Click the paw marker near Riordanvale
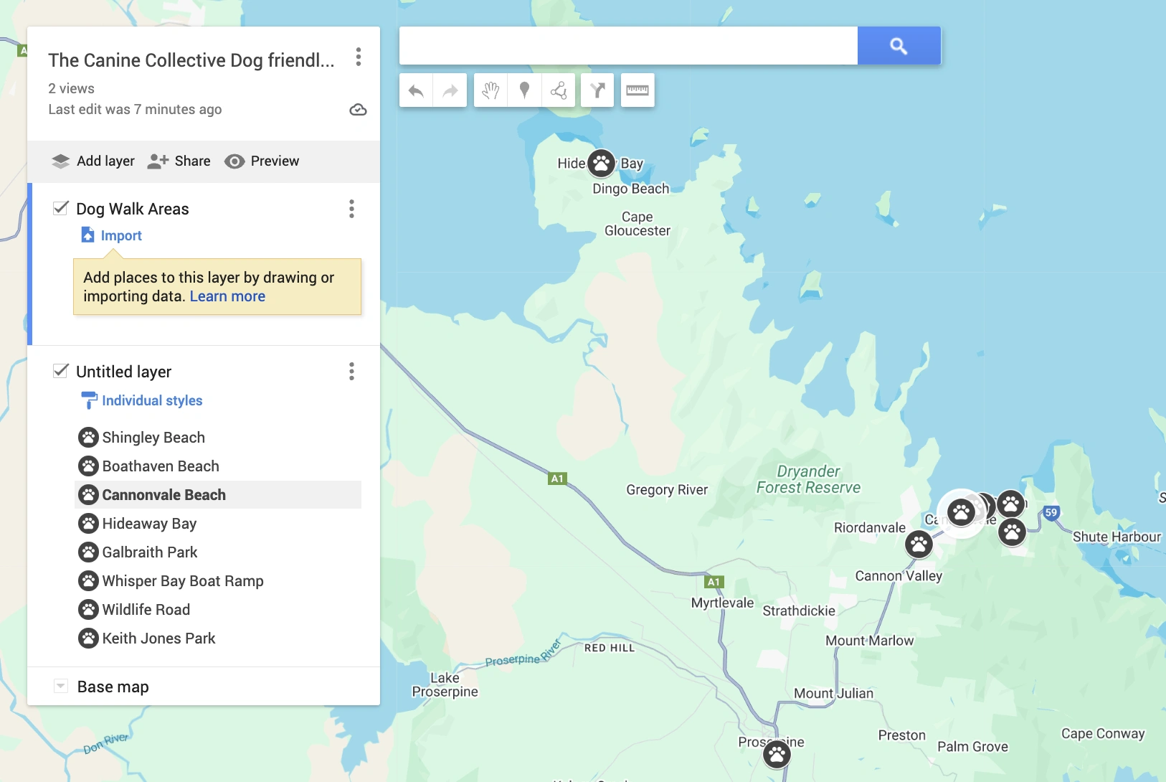1166x782 pixels. pyautogui.click(x=919, y=545)
